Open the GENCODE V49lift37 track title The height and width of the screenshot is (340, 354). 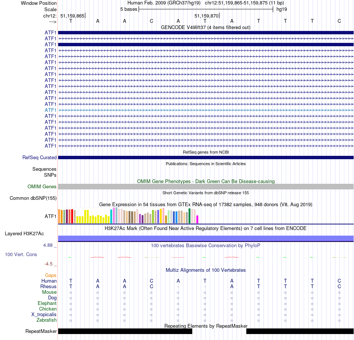[x=205, y=27]
